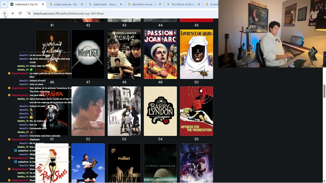
Task: Click rank number 47 under Whiplash
Action: click(88, 82)
